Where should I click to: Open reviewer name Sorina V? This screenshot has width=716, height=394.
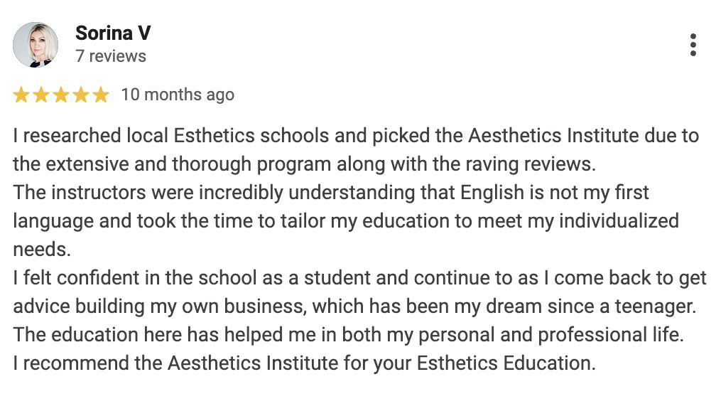click(113, 33)
